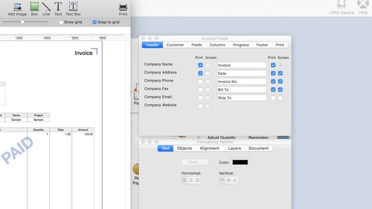This screenshot has height=209, width=372.
Task: Select the Text tool
Action: click(58, 9)
